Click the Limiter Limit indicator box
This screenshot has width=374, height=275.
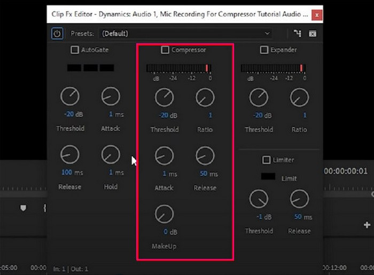[x=268, y=176]
